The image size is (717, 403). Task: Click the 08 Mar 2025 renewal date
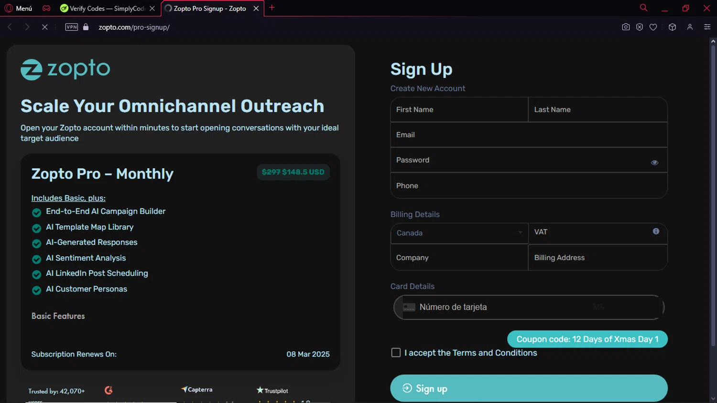tap(308, 354)
